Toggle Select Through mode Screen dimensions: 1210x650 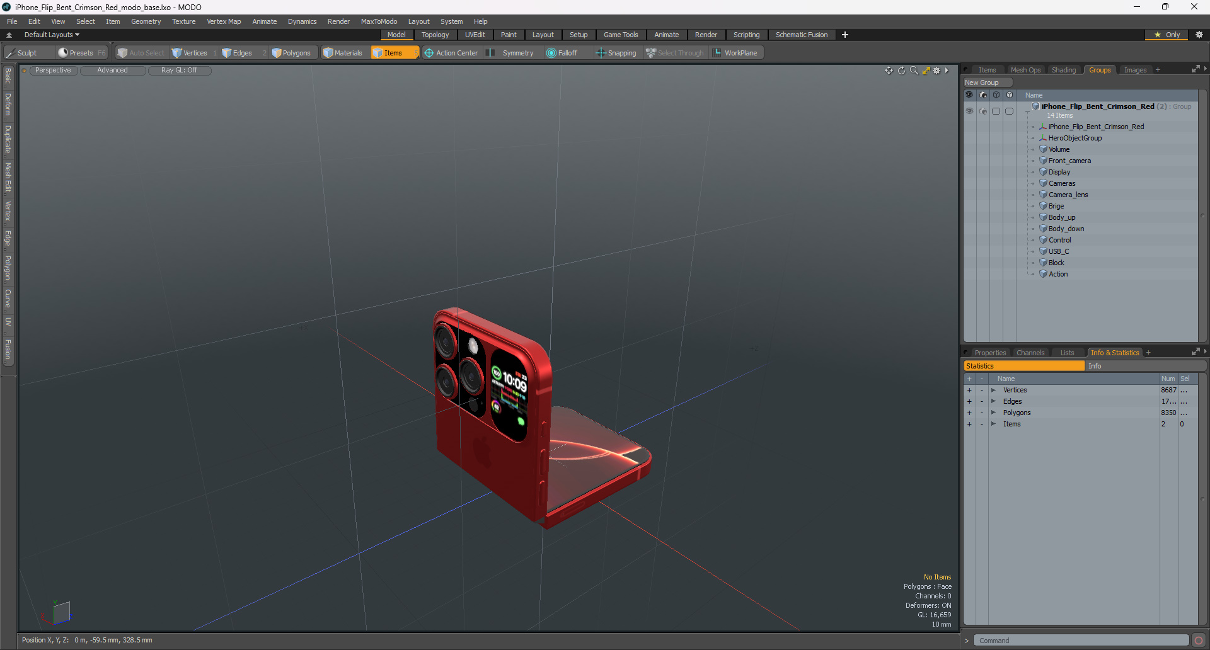pos(675,53)
